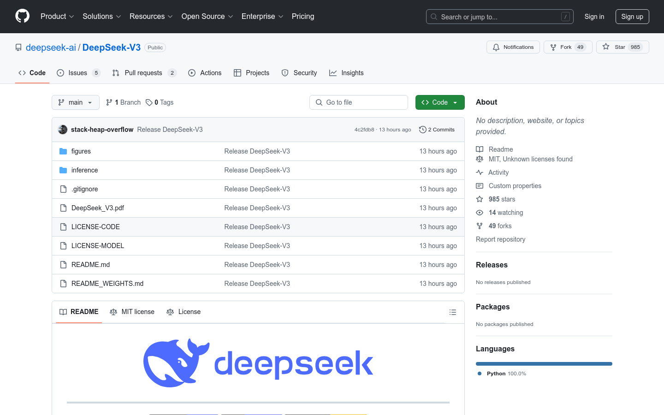Click the eye icon beside 14 watching
664x415 pixels.
tap(480, 213)
